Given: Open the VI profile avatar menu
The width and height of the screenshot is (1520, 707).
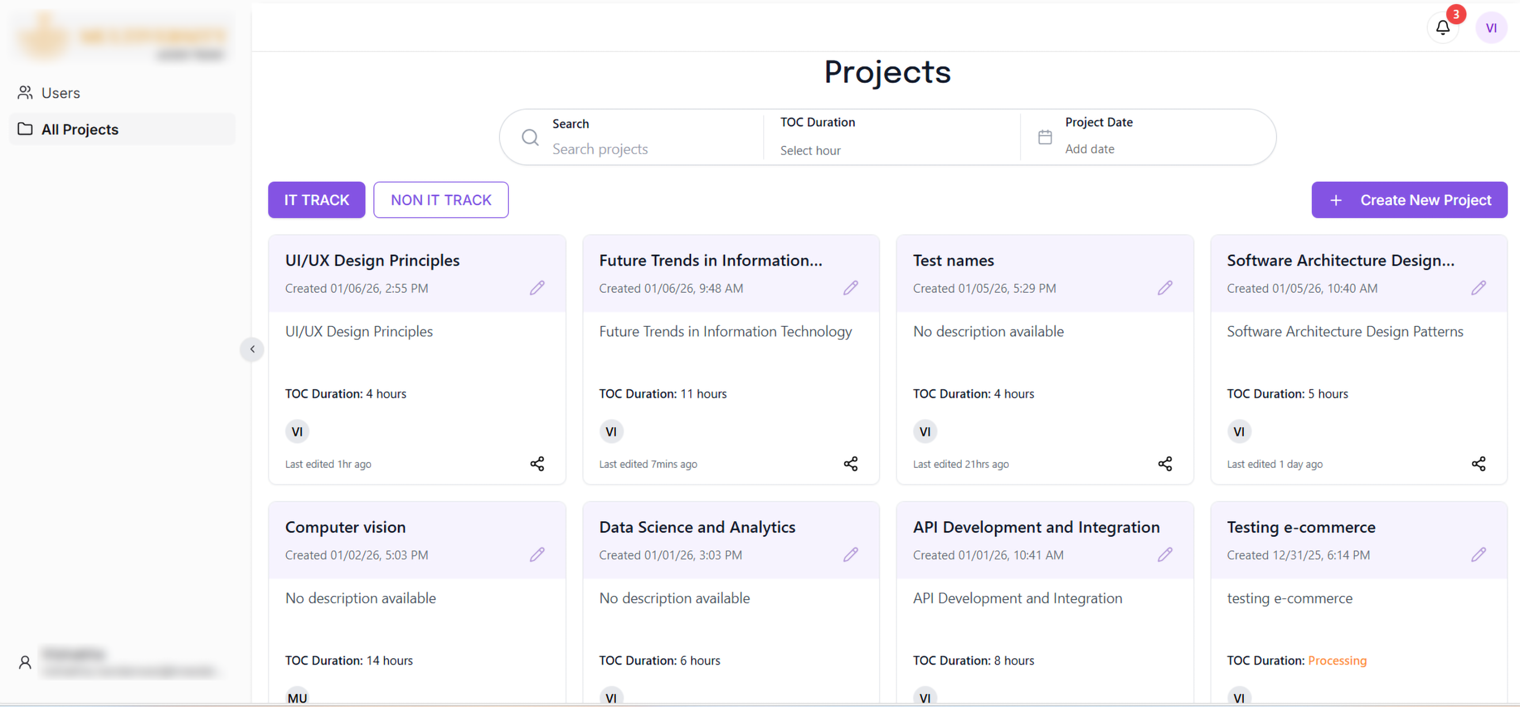Looking at the screenshot, I should click(1490, 28).
